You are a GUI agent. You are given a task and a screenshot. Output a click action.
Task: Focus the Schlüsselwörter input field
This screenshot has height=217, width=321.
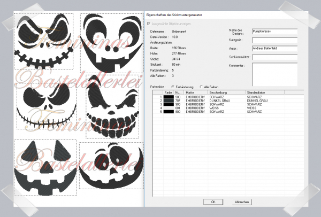274,57
